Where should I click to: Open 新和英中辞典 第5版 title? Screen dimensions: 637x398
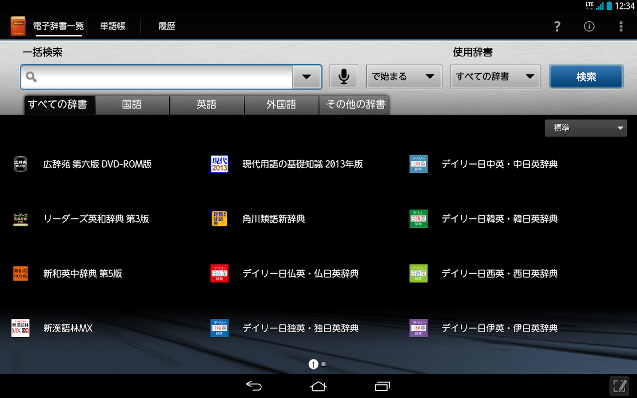[x=83, y=274]
